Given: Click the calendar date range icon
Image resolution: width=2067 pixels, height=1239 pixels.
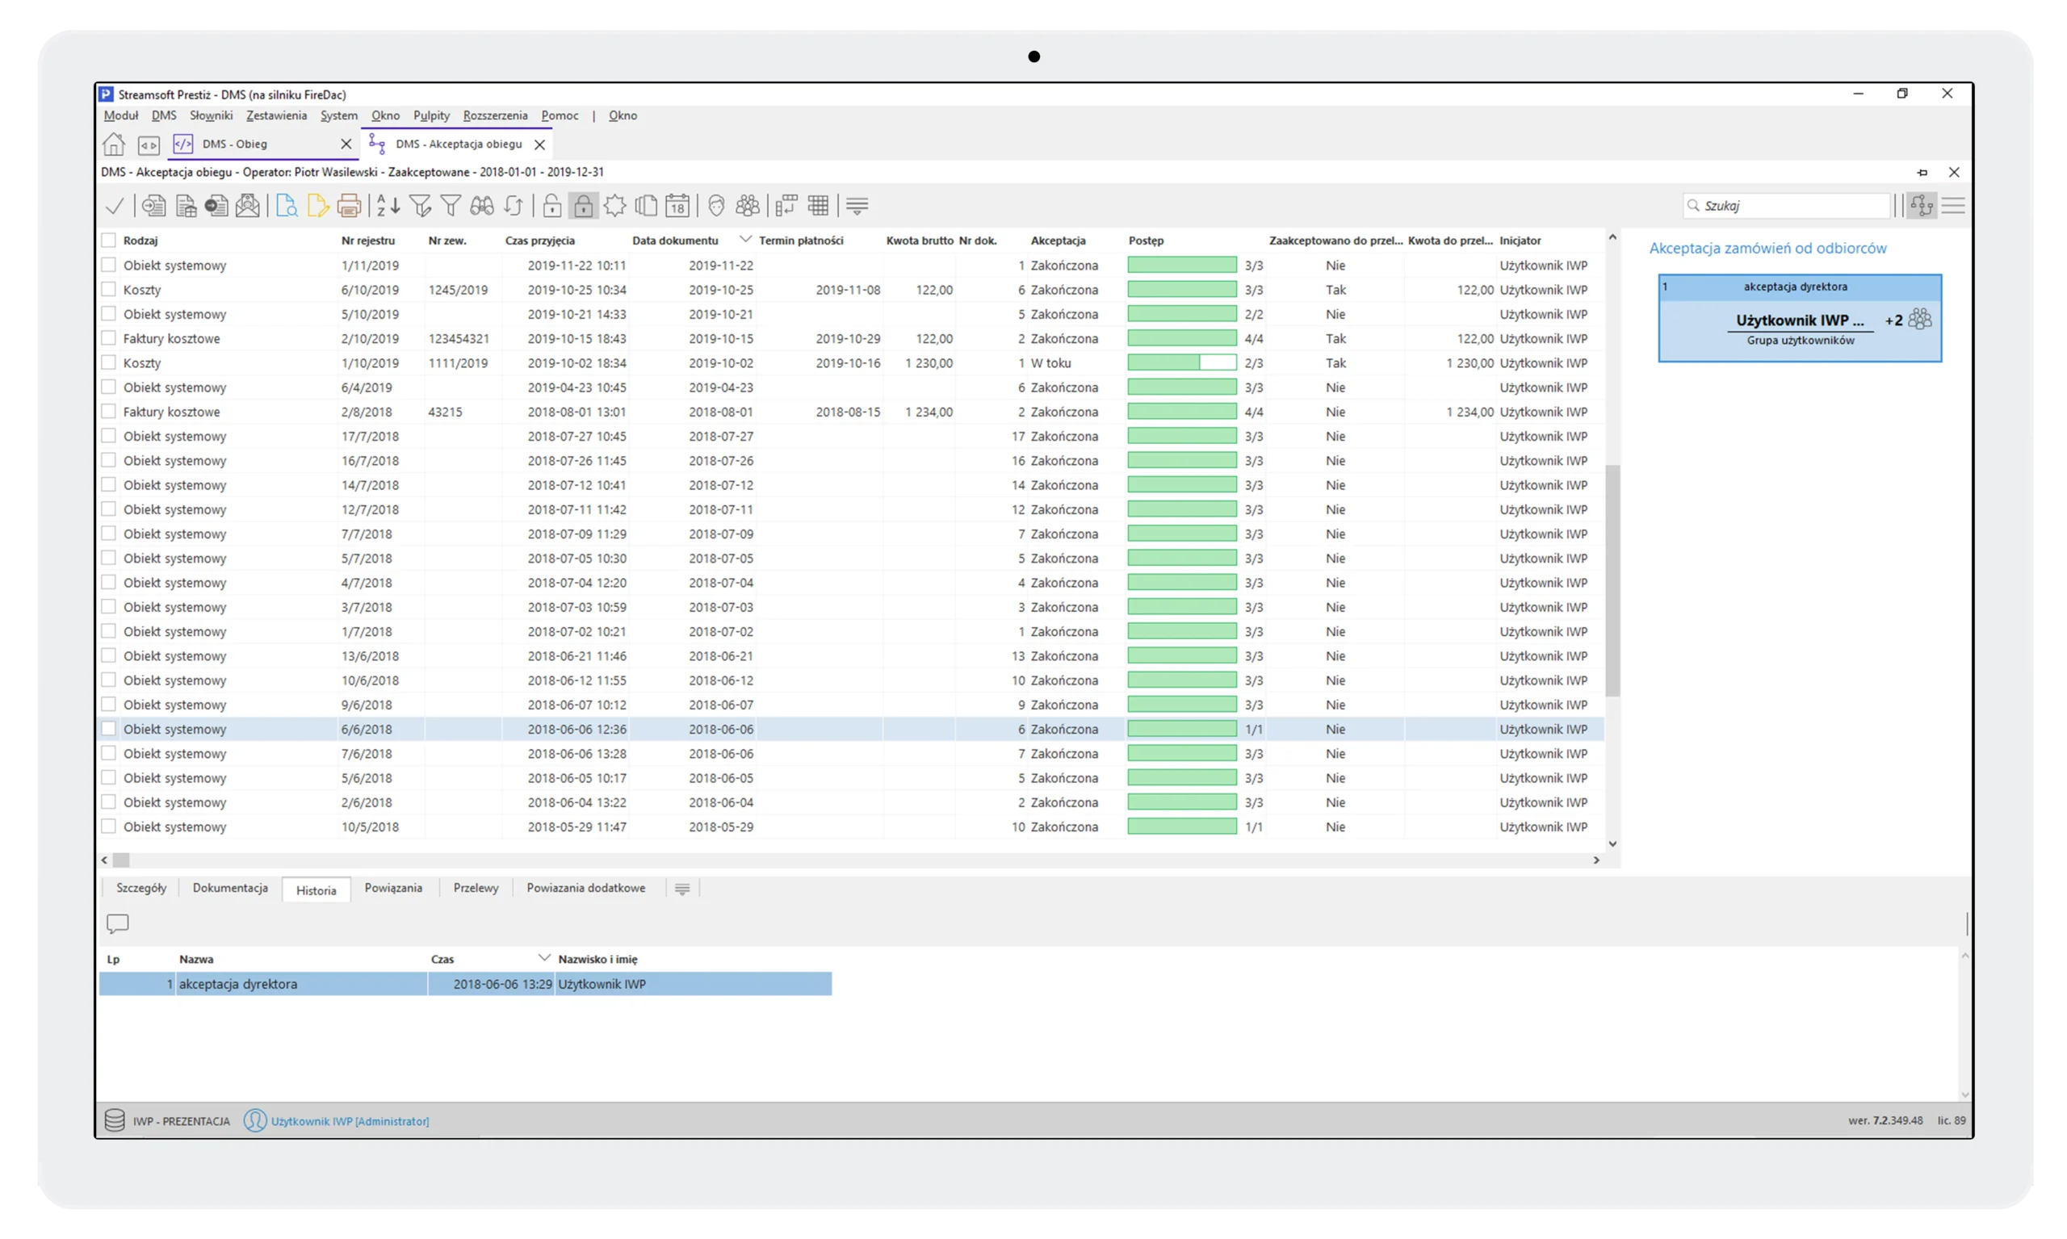Looking at the screenshot, I should pos(677,205).
